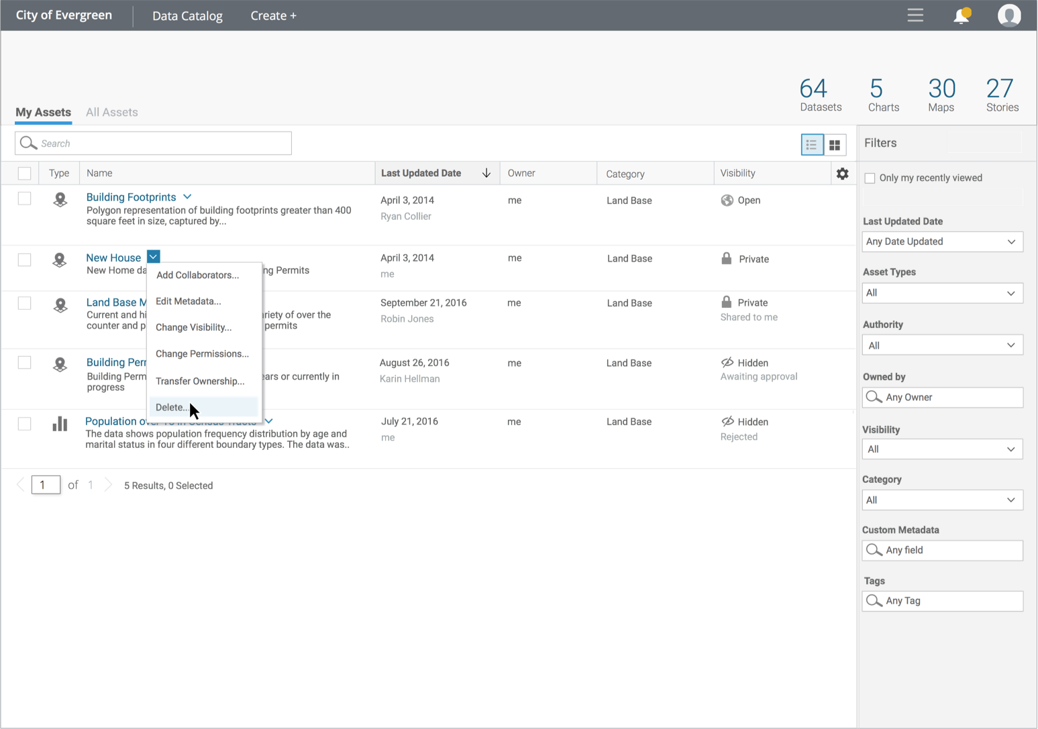
Task: Go to the previous results page arrow
Action: (x=20, y=484)
